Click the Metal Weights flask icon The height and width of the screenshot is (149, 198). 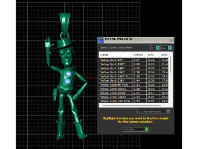100,40
